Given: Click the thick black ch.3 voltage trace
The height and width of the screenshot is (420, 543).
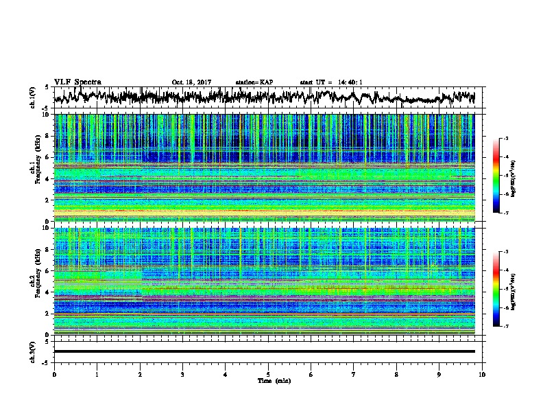Looking at the screenshot, I should click(x=265, y=351).
